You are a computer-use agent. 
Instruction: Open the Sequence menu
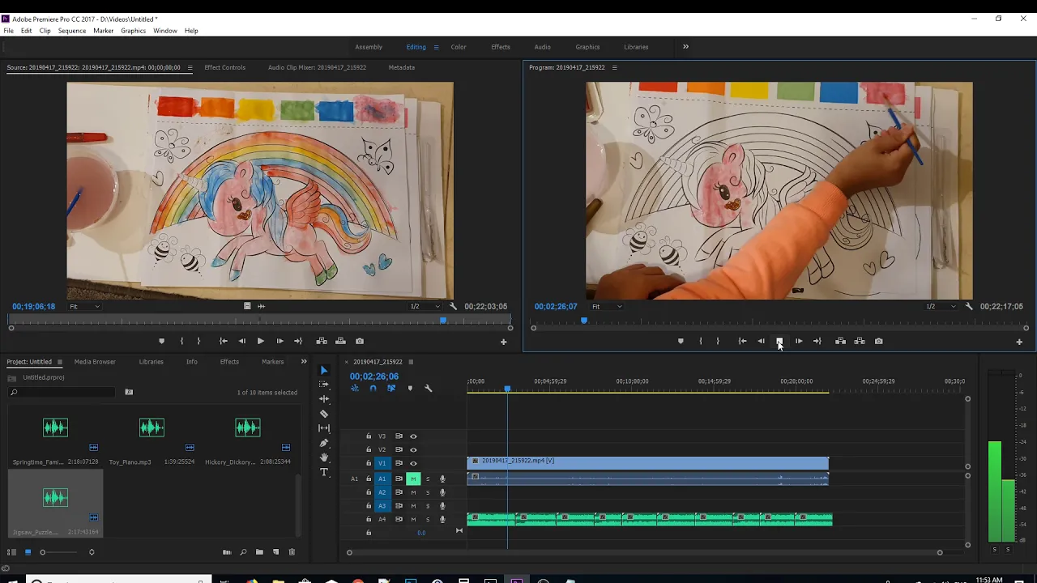[x=71, y=31]
